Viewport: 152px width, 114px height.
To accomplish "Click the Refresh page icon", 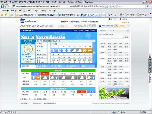I will click(x=110, y=6).
